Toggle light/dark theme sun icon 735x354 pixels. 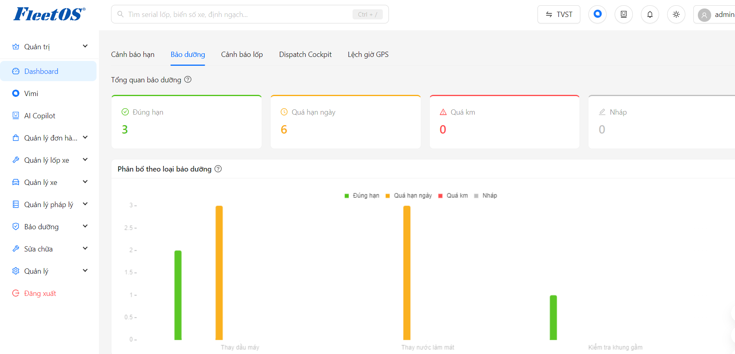(676, 14)
